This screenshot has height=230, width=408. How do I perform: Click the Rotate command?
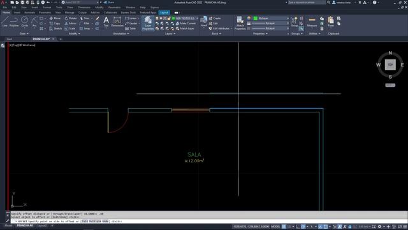pos(71,19)
